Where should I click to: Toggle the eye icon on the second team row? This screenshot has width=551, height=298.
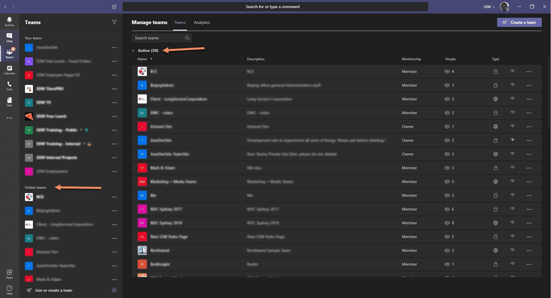[x=512, y=85]
